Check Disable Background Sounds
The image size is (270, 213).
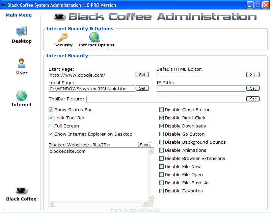161,142
